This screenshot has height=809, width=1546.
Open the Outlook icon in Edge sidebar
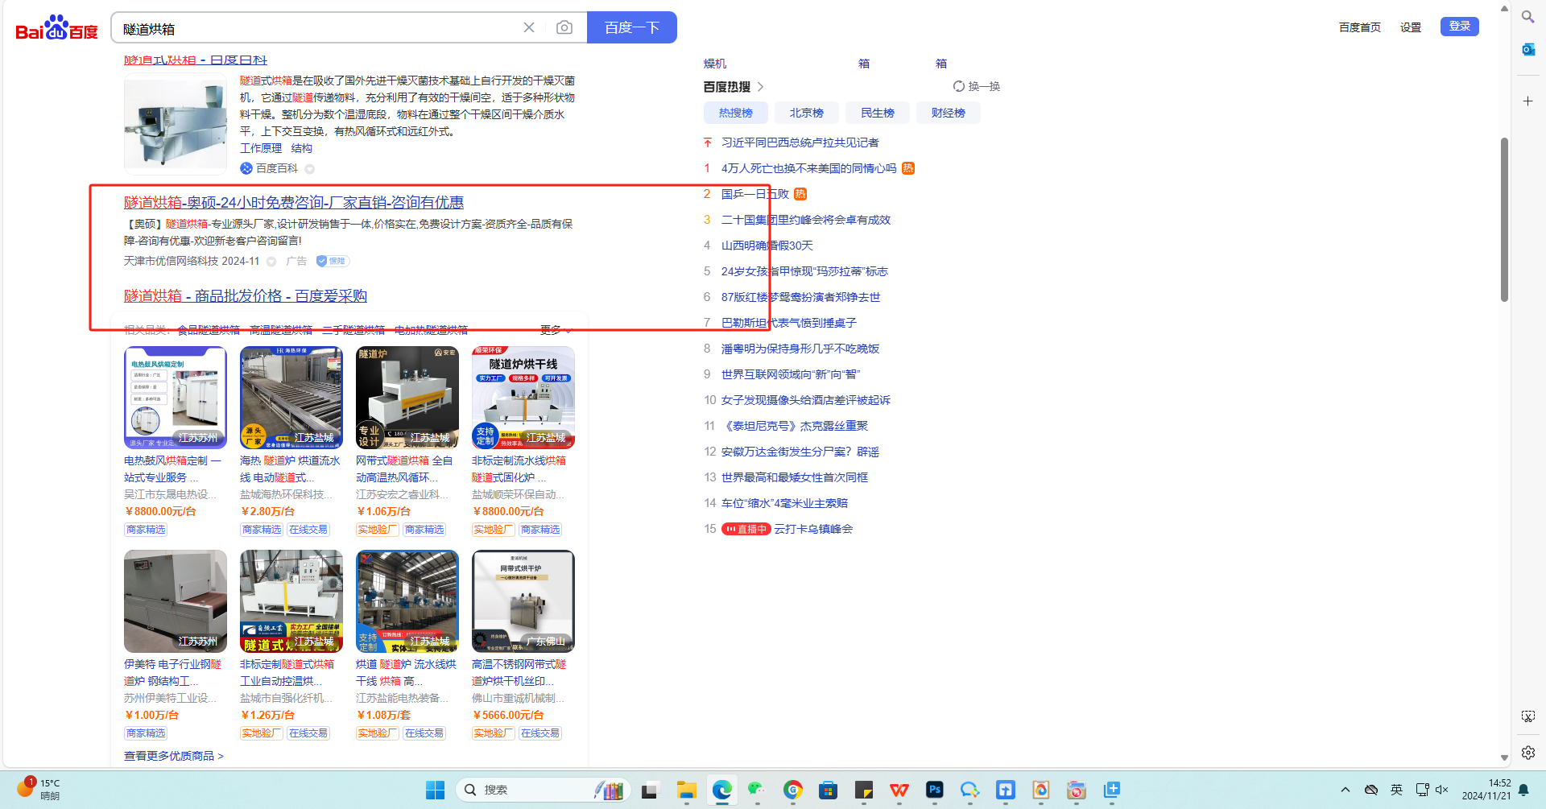click(x=1527, y=49)
